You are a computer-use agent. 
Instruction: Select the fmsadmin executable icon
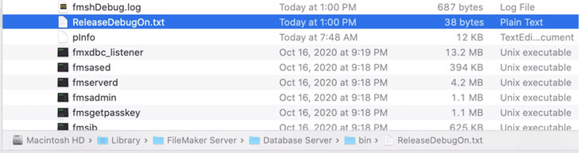click(x=62, y=97)
